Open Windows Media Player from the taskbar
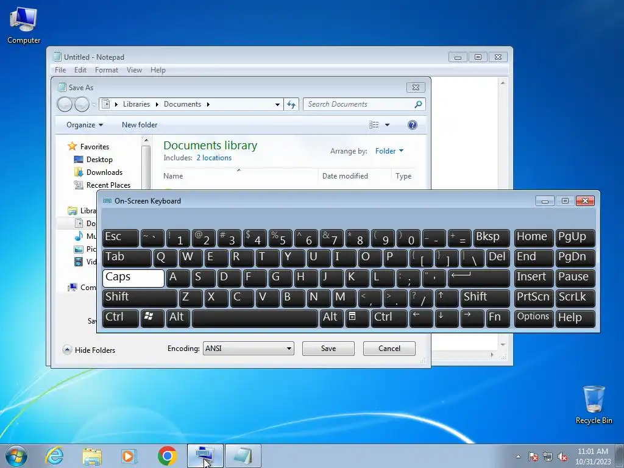The image size is (624, 468). 129,456
